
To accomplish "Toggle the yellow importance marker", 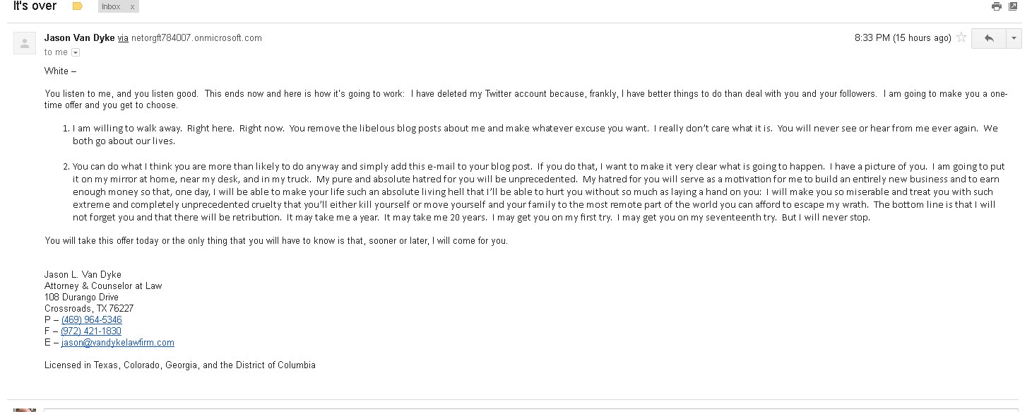I will (x=78, y=6).
